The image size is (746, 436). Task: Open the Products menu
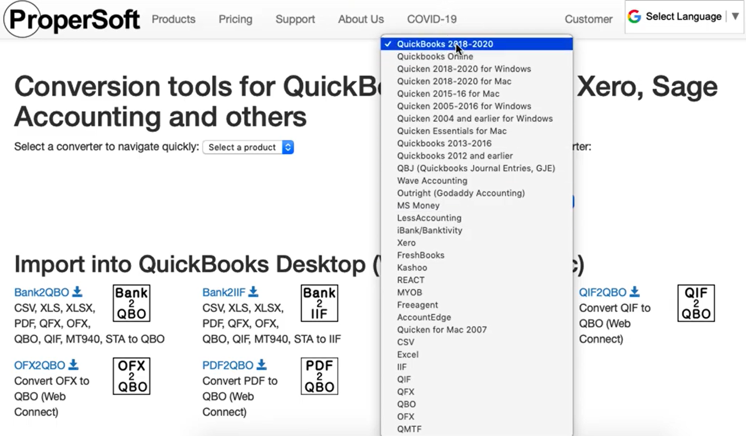pos(173,19)
